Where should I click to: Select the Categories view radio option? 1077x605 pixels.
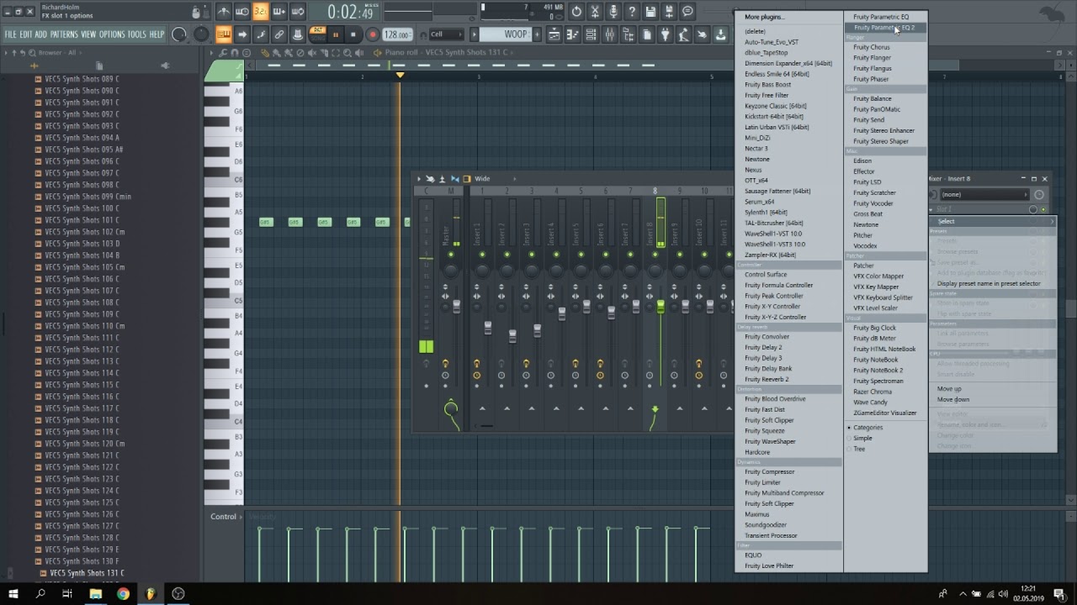tap(866, 428)
